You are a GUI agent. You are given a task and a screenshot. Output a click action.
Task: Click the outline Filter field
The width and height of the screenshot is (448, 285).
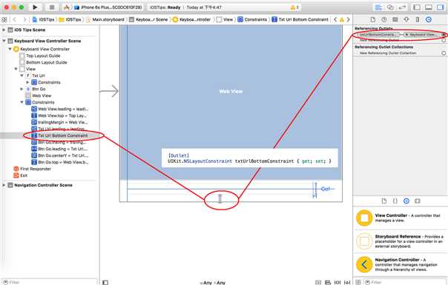pos(49,282)
